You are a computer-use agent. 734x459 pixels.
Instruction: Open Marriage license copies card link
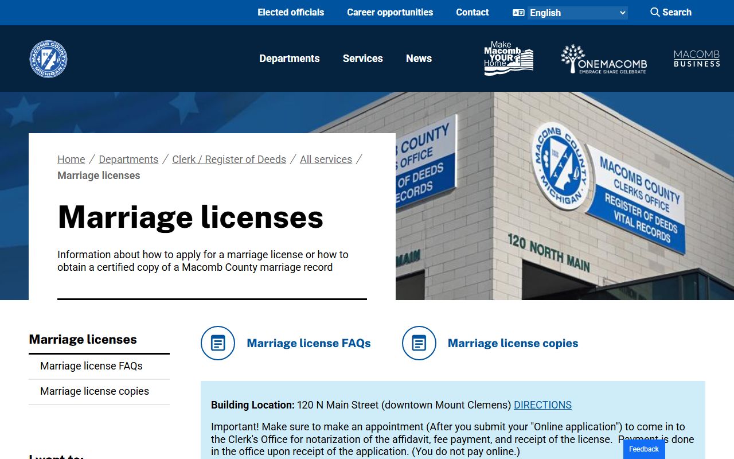tap(513, 343)
